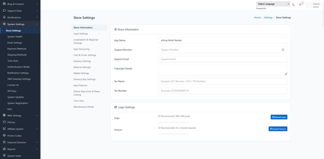Click the Upload Favicon button
The height and width of the screenshot is (159, 324).
click(x=278, y=129)
